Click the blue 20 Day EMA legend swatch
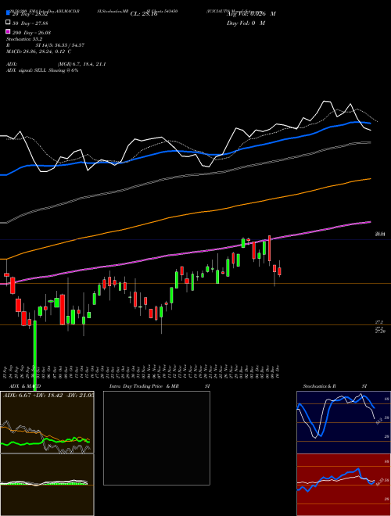The height and width of the screenshot is (516, 391). click(8, 13)
